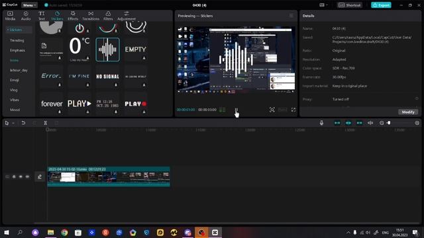Mute the main video track
424x238 pixels.
pos(27,177)
